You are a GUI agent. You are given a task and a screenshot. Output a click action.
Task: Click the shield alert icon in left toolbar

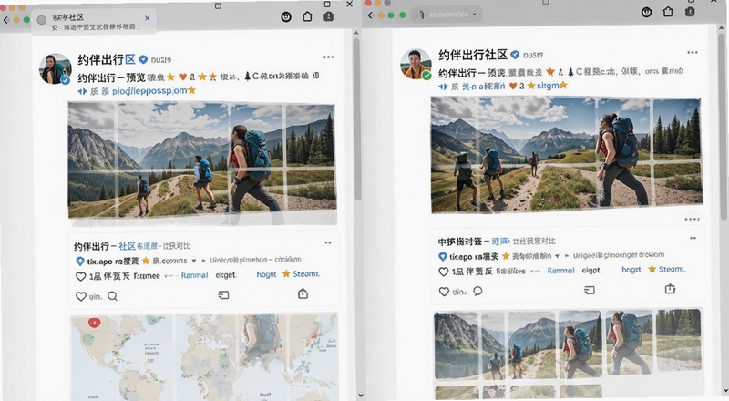(329, 16)
